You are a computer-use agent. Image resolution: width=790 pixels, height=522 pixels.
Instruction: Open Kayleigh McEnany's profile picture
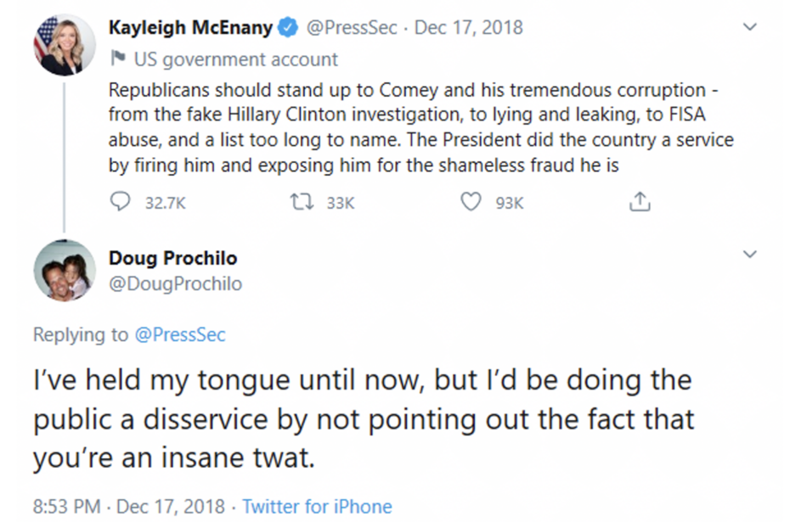(65, 43)
